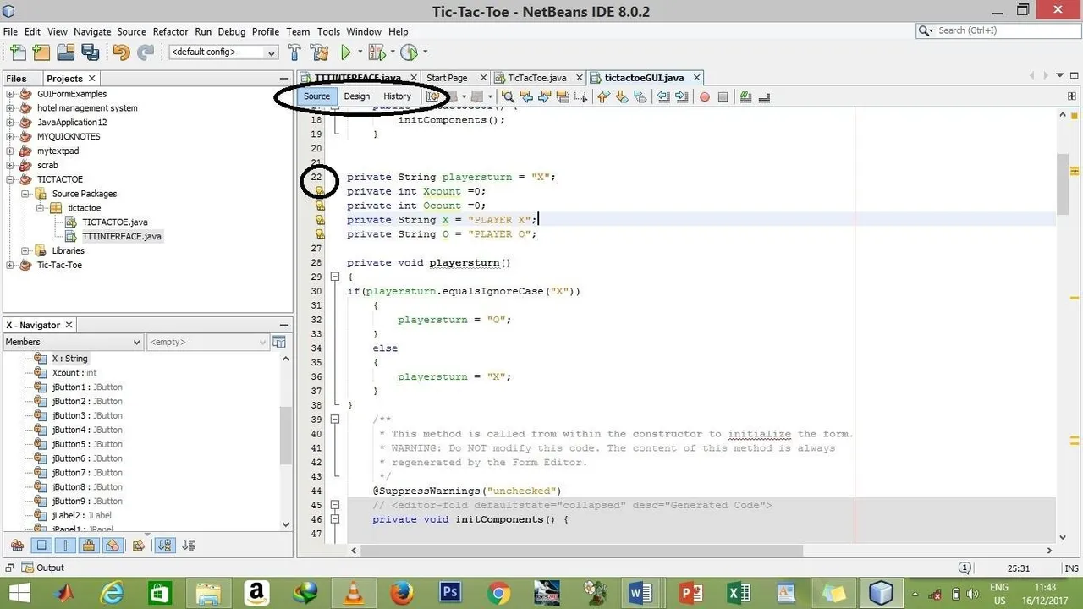Image resolution: width=1083 pixels, height=609 pixels.
Task: Build the project with the hammer icon
Action: tap(294, 52)
